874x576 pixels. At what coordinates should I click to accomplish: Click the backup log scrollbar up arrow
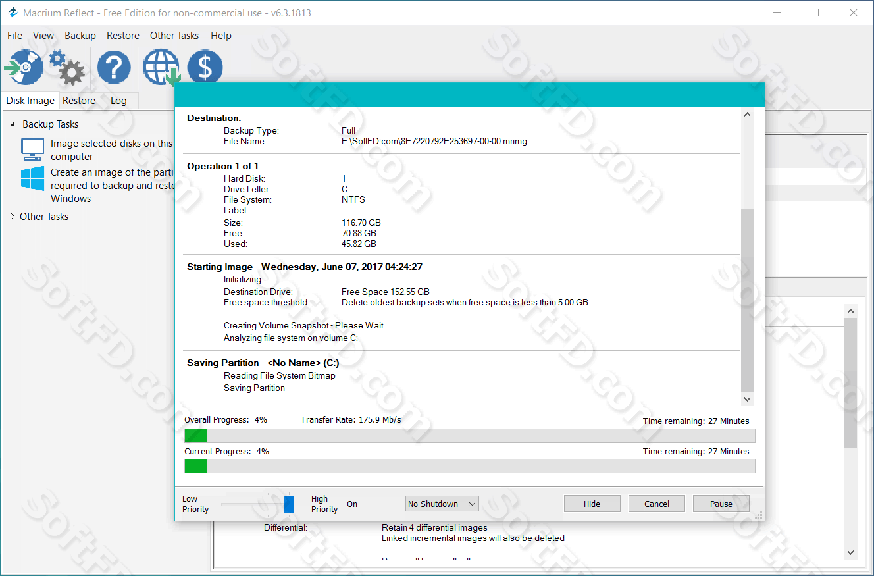click(x=747, y=115)
